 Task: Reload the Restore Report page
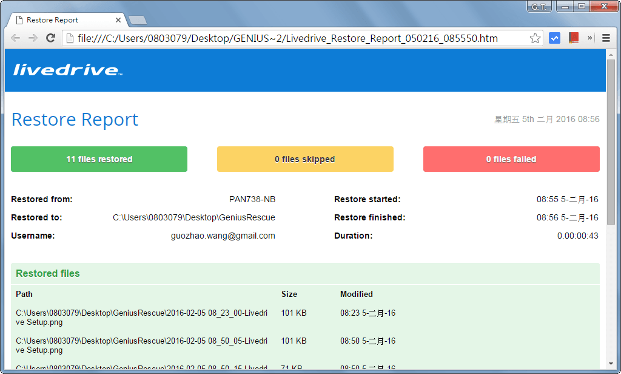click(x=51, y=38)
